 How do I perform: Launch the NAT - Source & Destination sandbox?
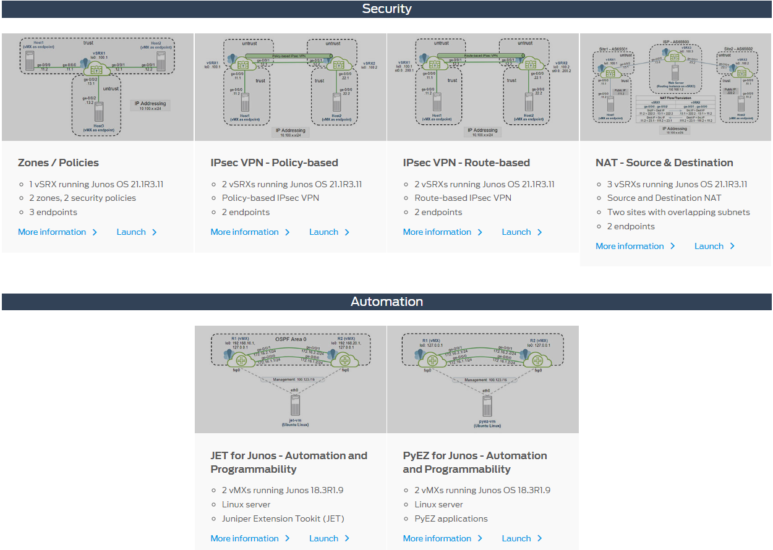coord(710,245)
